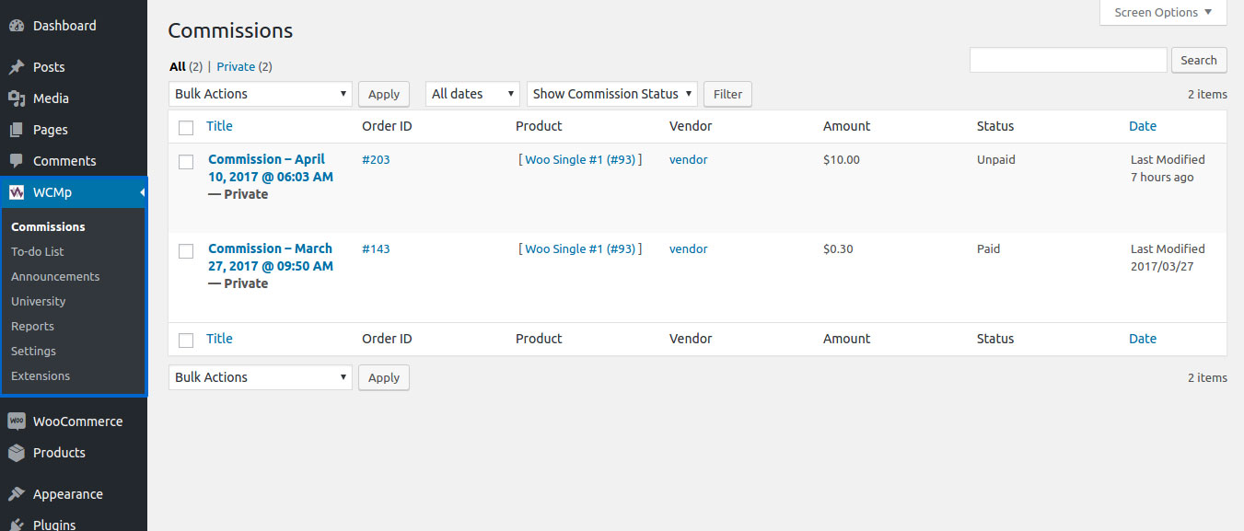Open the top Bulk Actions dropdown

pyautogui.click(x=261, y=94)
